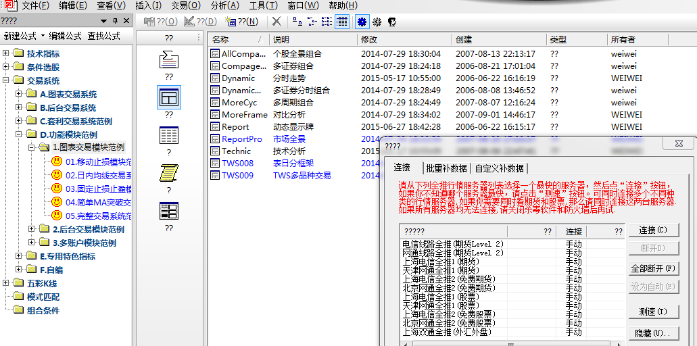The width and height of the screenshot is (697, 346).
Task: Expand the 技术指标 tree node
Action: pyautogui.click(x=6, y=53)
